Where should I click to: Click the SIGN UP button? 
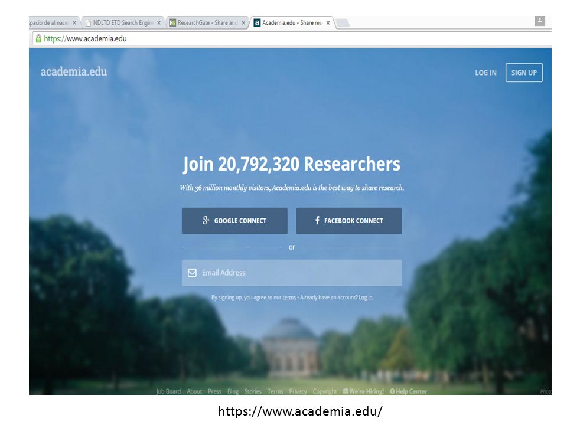524,73
